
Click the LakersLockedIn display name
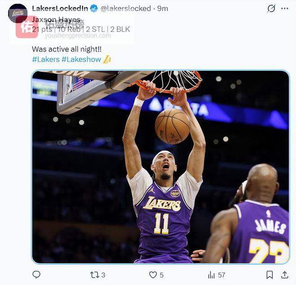(x=60, y=9)
